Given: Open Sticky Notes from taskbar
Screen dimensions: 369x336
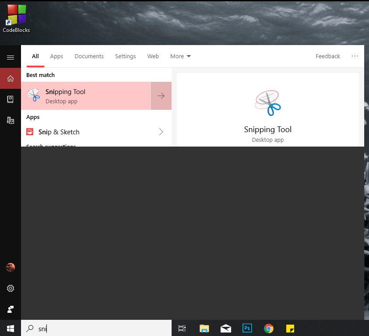Looking at the screenshot, I should [x=290, y=329].
